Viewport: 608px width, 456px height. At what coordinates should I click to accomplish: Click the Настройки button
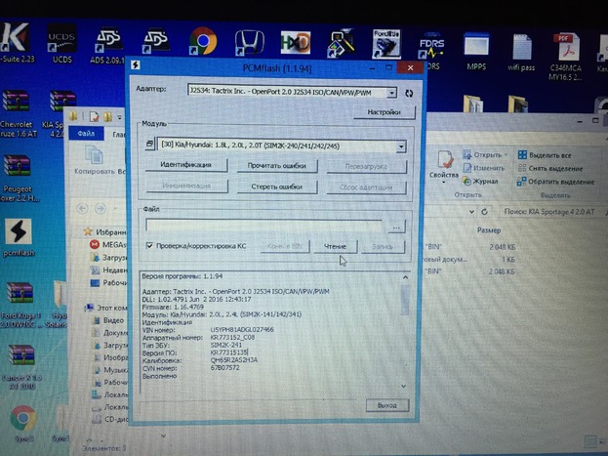tap(383, 112)
